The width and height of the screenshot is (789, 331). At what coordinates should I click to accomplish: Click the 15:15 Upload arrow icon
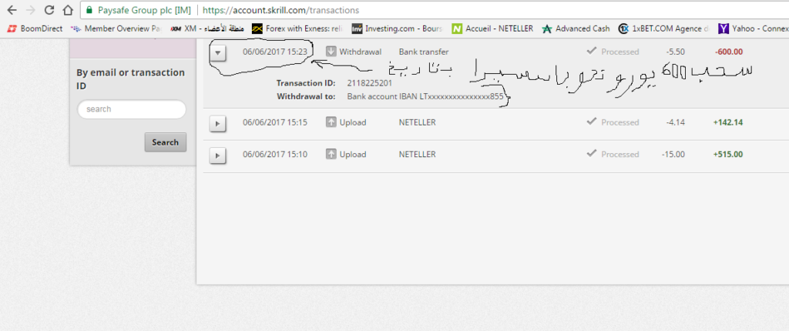[331, 122]
